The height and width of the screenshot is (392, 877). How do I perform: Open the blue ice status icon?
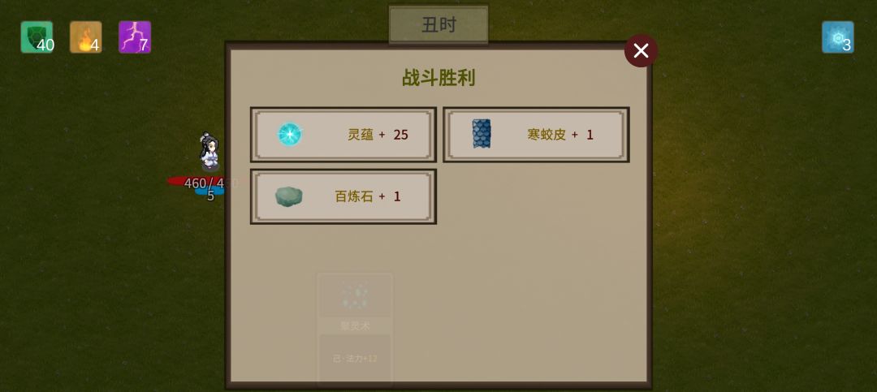click(838, 37)
